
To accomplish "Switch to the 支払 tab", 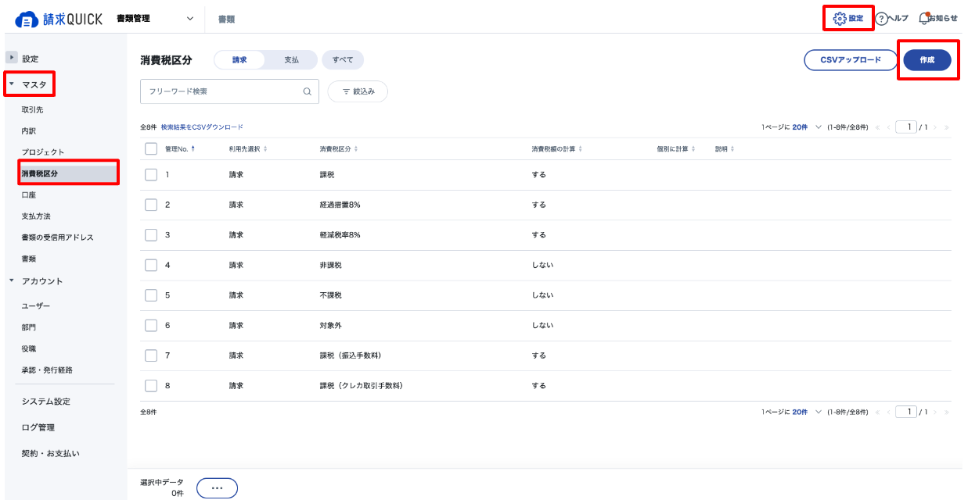I will (x=291, y=60).
